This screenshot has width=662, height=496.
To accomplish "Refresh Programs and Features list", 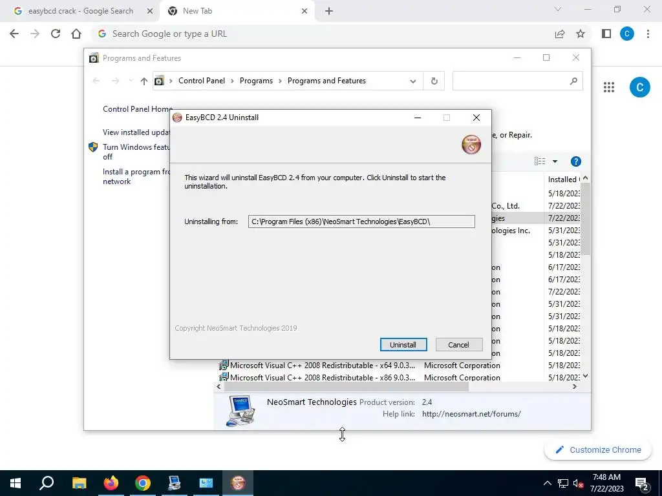I will point(434,81).
